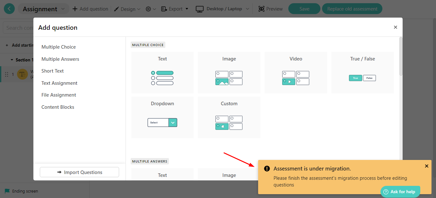The image size is (436, 198).
Task: Click the search content input field
Action: pyautogui.click(x=18, y=28)
